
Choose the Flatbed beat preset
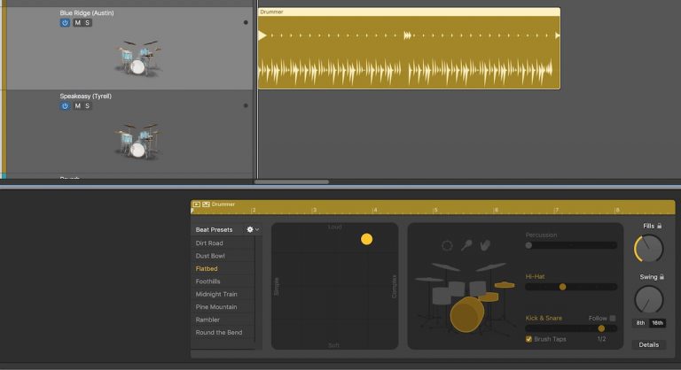point(207,268)
